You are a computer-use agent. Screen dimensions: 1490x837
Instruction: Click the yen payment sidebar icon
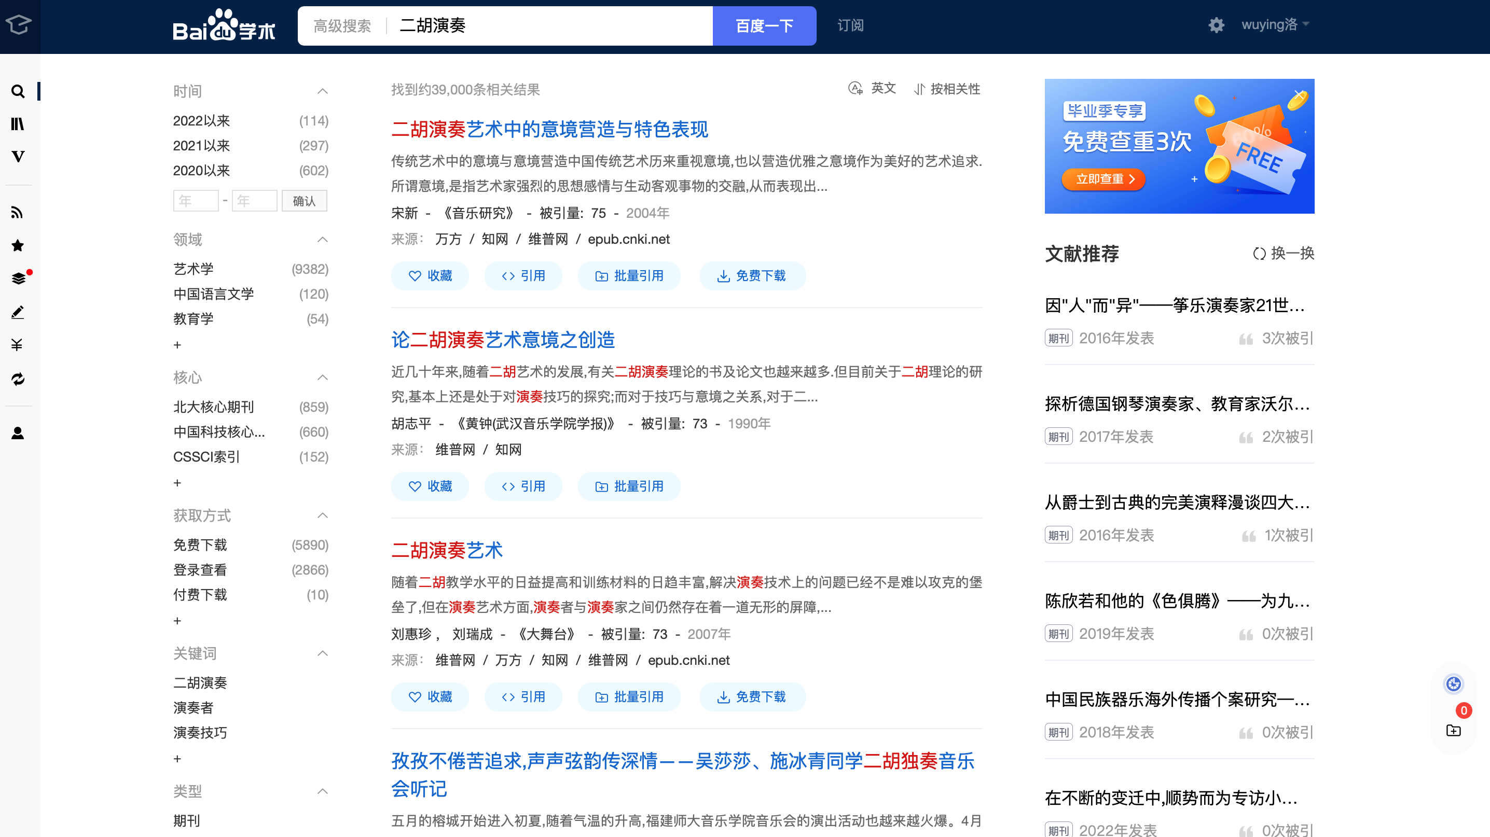pos(18,345)
